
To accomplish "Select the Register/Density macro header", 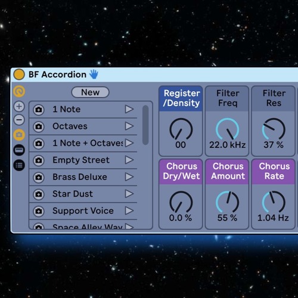I will pyautogui.click(x=181, y=98).
